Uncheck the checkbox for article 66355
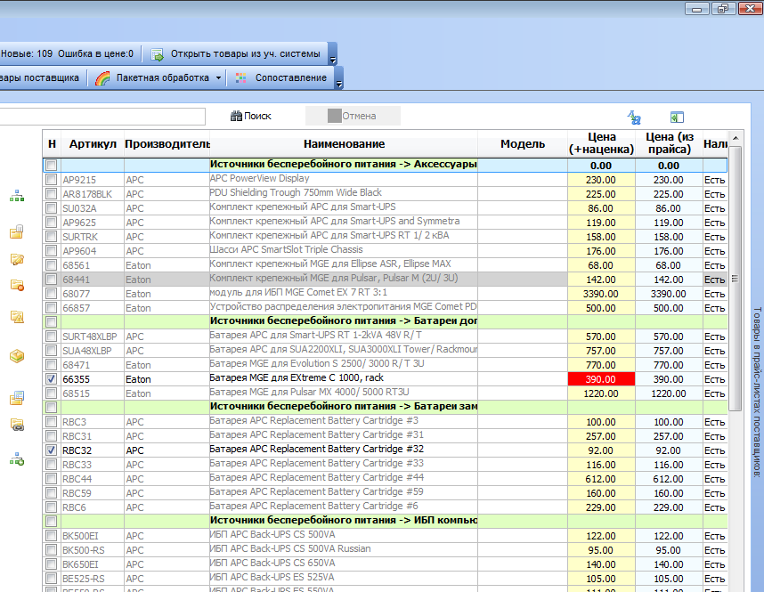Screen dimensions: 764x592 [51, 379]
